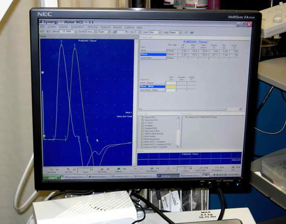Open the File menu
The image size is (286, 224).
coord(42,27)
